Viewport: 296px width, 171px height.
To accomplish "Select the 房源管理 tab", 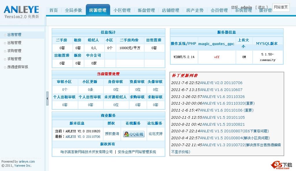I will click(x=98, y=10).
